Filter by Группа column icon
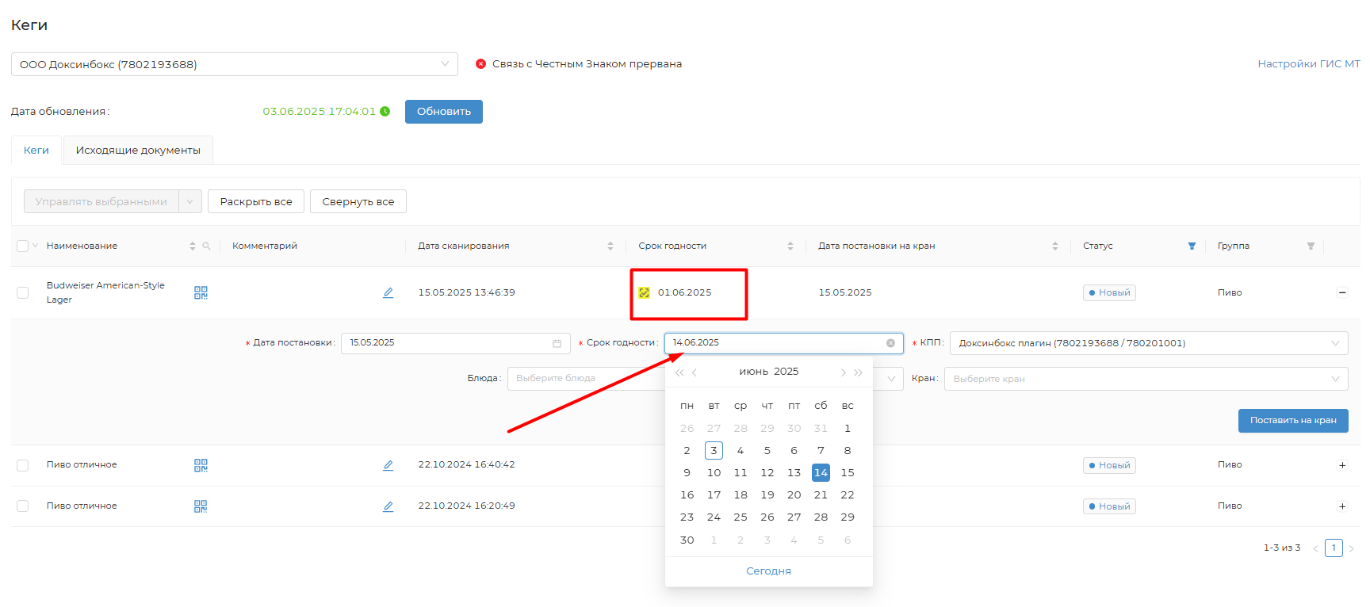 1311,246
